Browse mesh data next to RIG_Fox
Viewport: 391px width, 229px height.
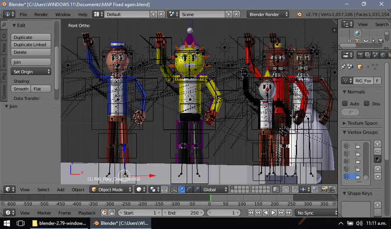click(347, 80)
